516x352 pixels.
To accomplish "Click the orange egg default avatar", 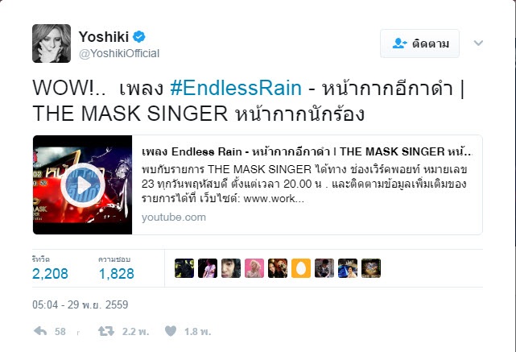I will coord(301,268).
